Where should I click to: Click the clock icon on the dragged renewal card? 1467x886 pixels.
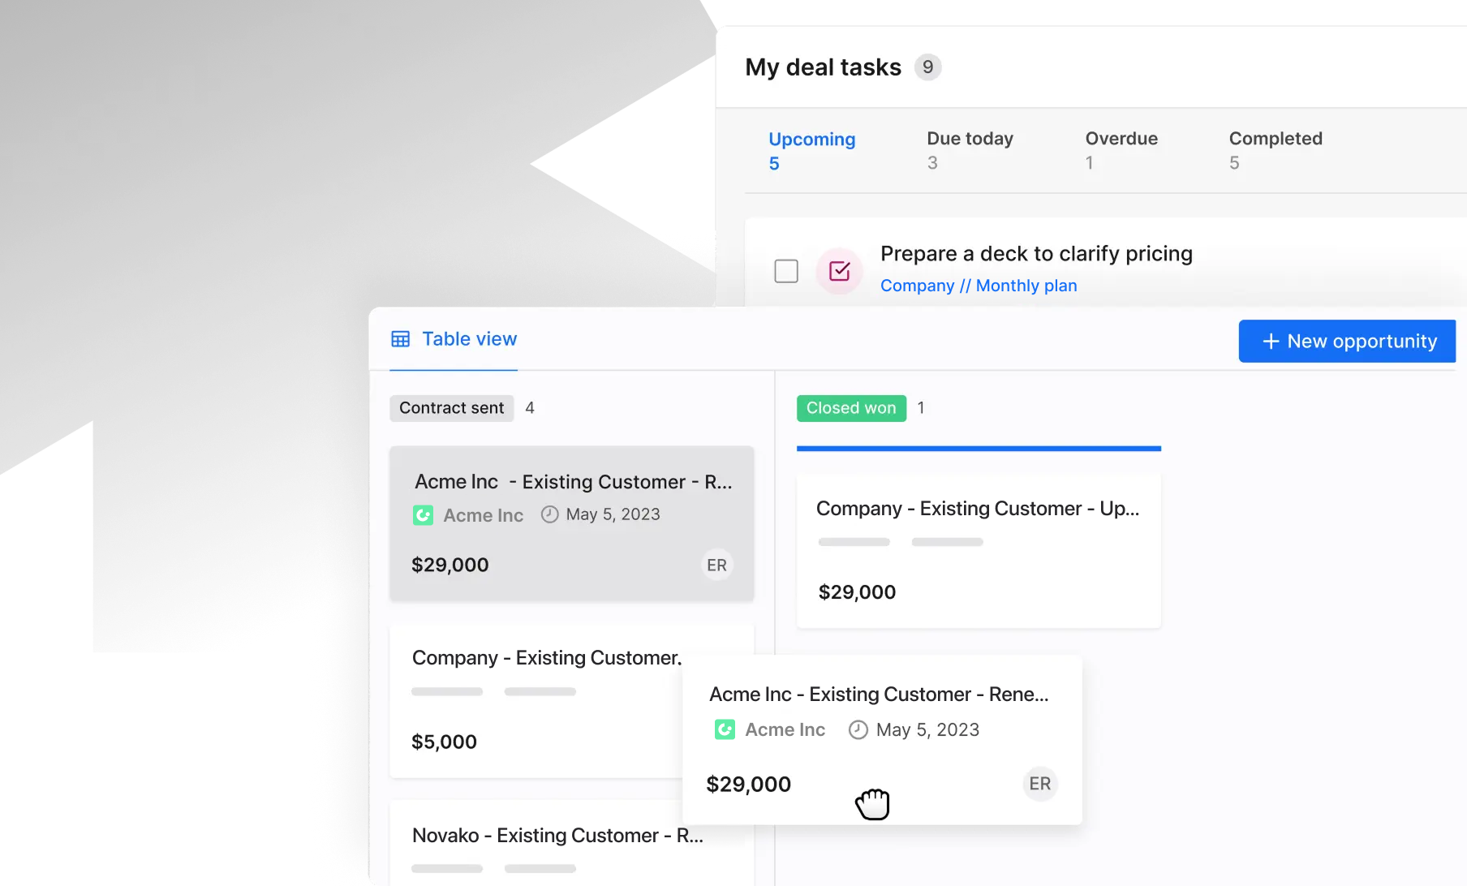pos(858,729)
